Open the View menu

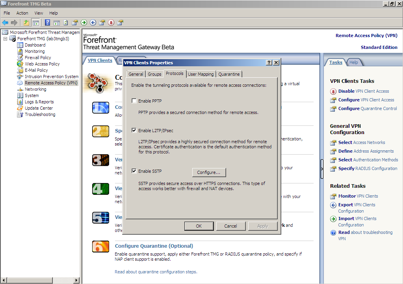click(39, 13)
